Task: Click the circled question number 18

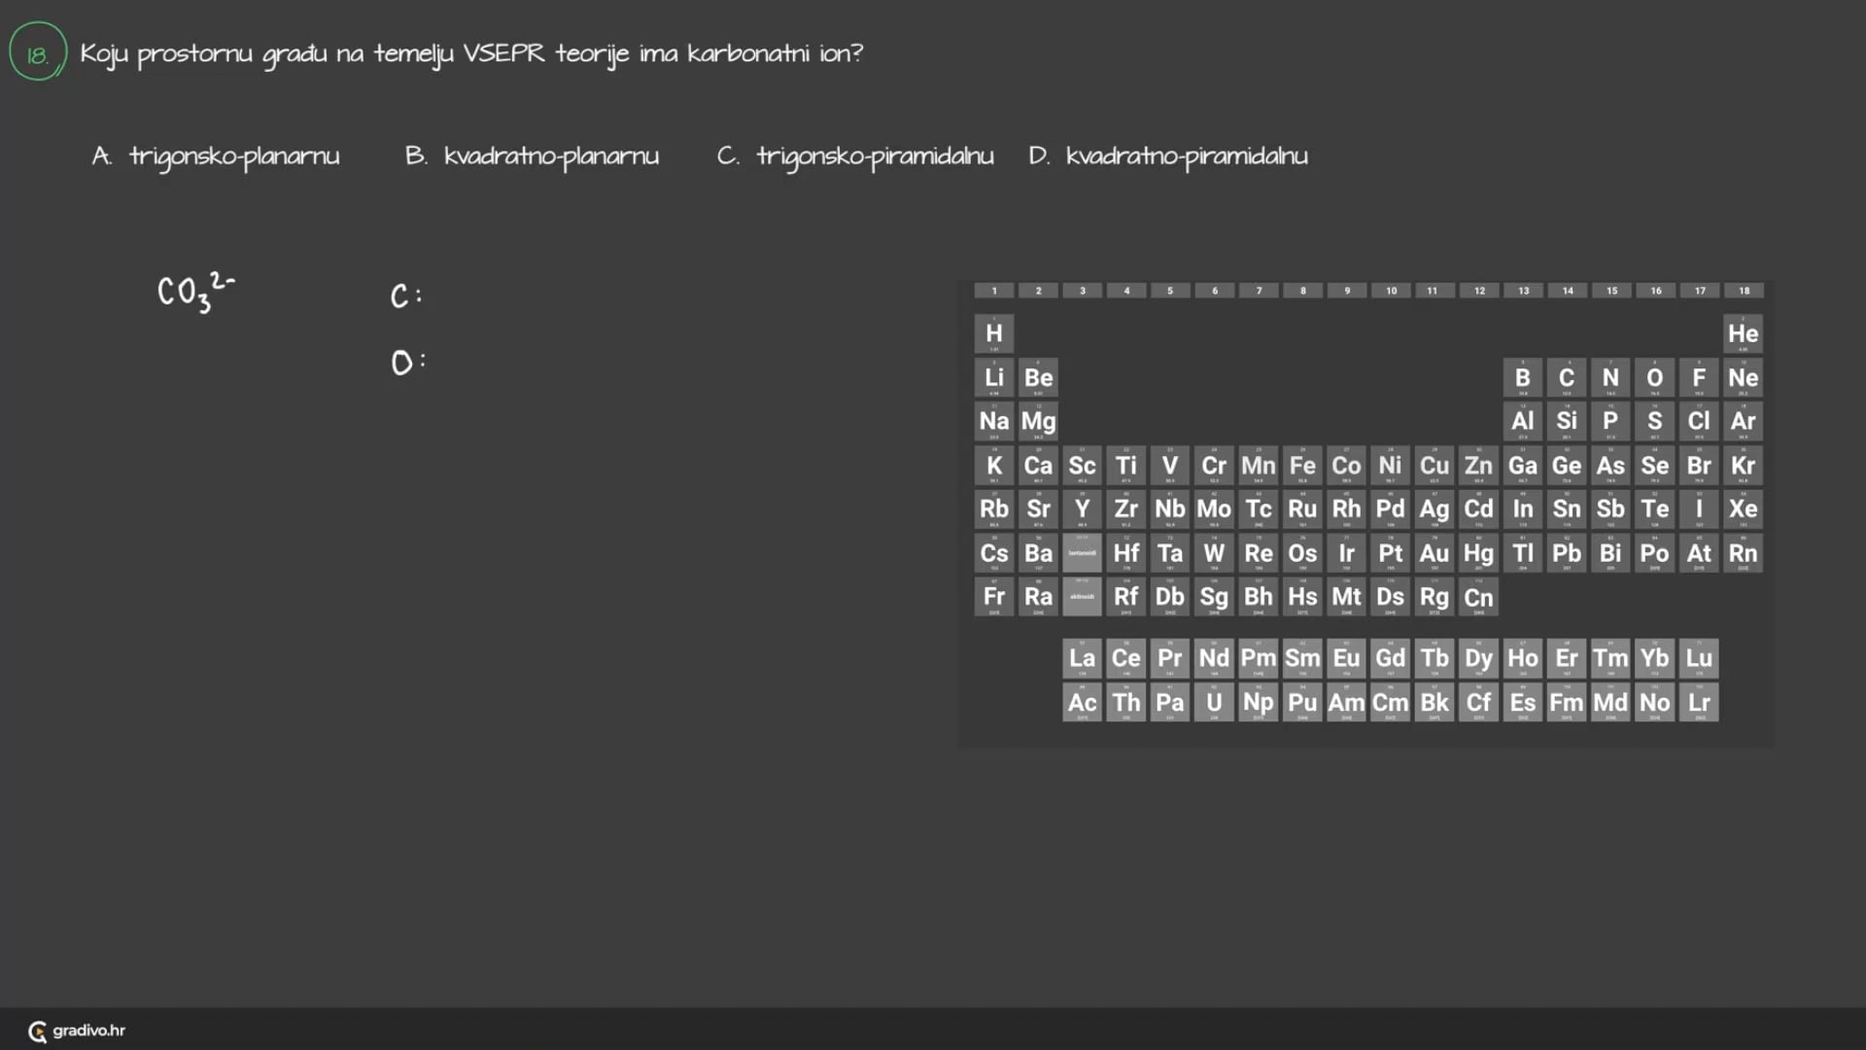Action: 38,52
